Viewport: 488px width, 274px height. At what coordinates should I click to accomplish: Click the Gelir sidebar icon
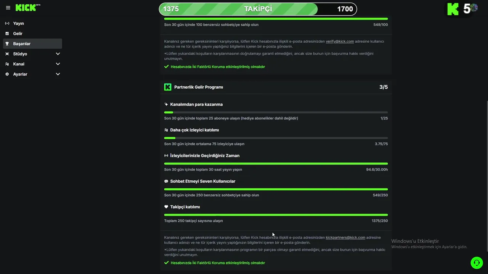(7, 34)
